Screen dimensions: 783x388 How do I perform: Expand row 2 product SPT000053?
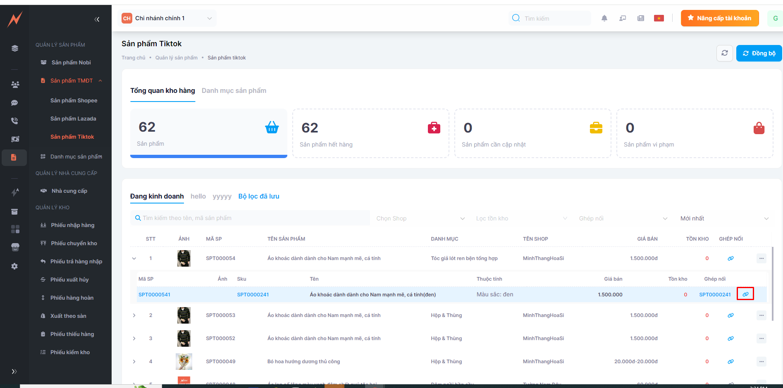click(x=134, y=315)
